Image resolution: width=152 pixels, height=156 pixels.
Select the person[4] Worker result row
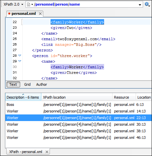coord(78,124)
